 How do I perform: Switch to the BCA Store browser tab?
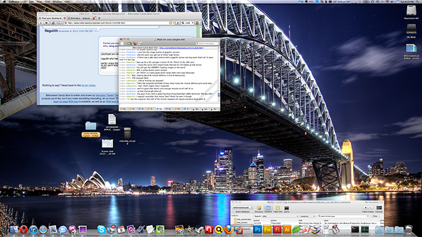point(81,18)
